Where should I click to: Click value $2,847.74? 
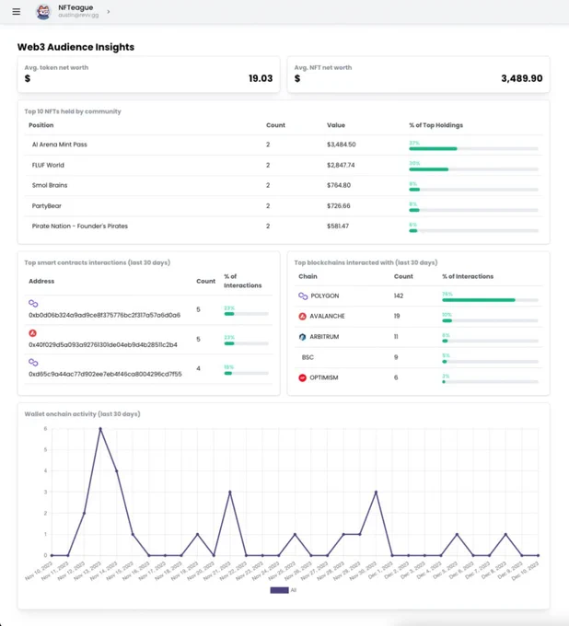pyautogui.click(x=341, y=166)
